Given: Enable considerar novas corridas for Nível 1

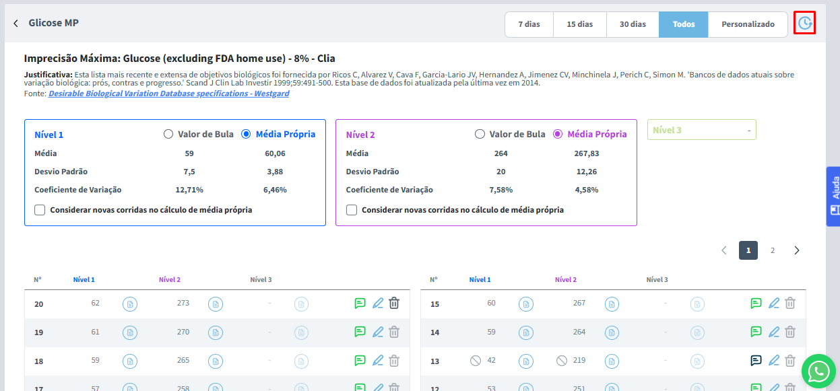Looking at the screenshot, I should pos(40,210).
